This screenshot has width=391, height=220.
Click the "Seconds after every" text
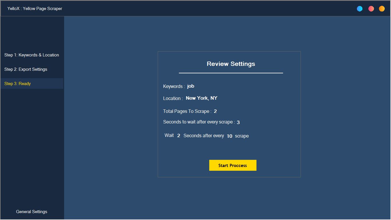tap(204, 136)
